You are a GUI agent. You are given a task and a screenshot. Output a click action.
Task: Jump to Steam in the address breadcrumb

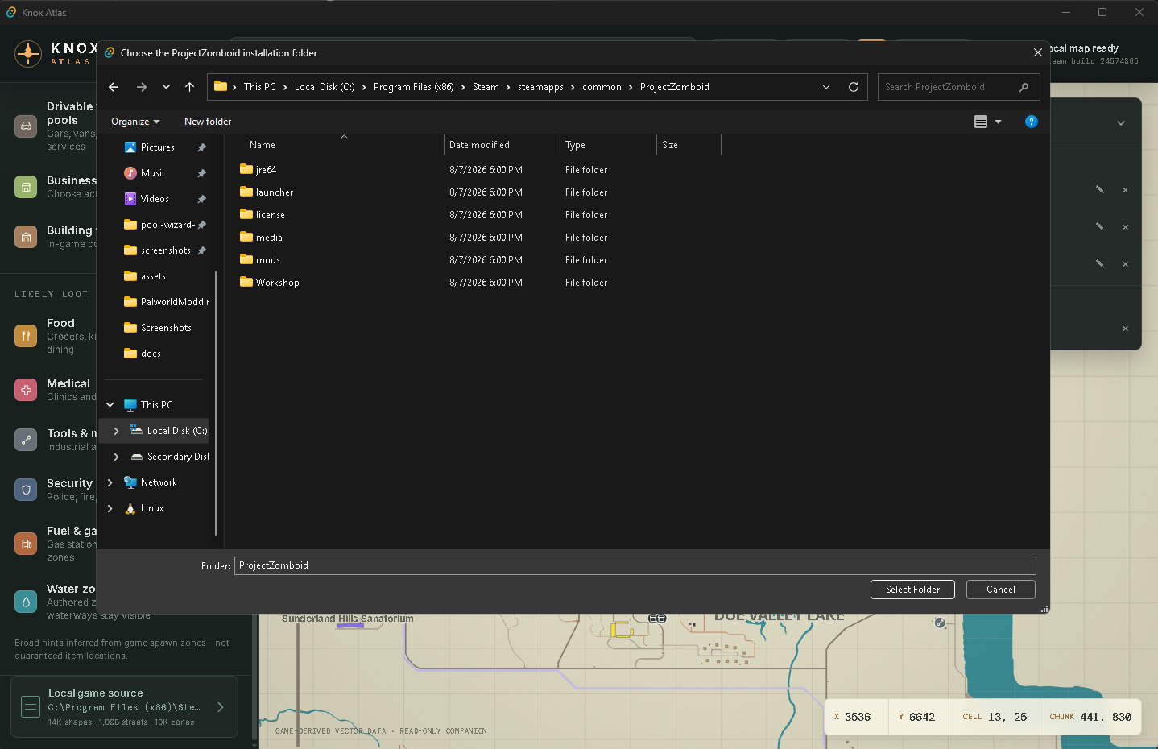tap(486, 87)
